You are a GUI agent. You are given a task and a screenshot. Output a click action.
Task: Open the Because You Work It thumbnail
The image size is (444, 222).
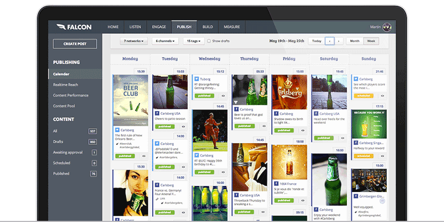click(369, 124)
